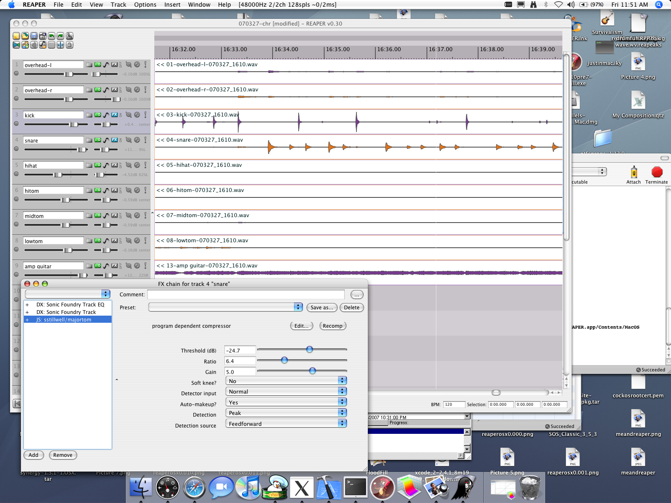The height and width of the screenshot is (503, 671).
Task: Adjust the Gain slider handle
Action: pyautogui.click(x=312, y=371)
